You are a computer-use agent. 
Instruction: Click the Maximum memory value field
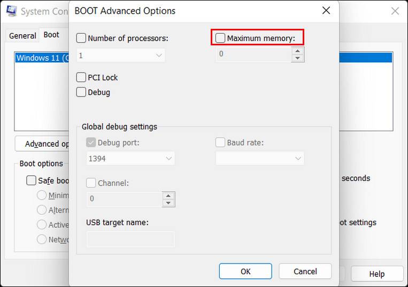[253, 54]
